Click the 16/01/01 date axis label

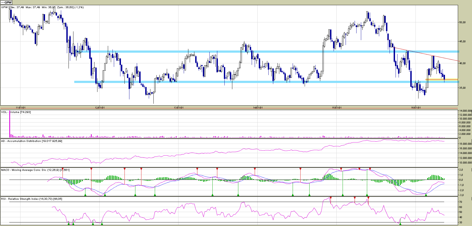416,108
